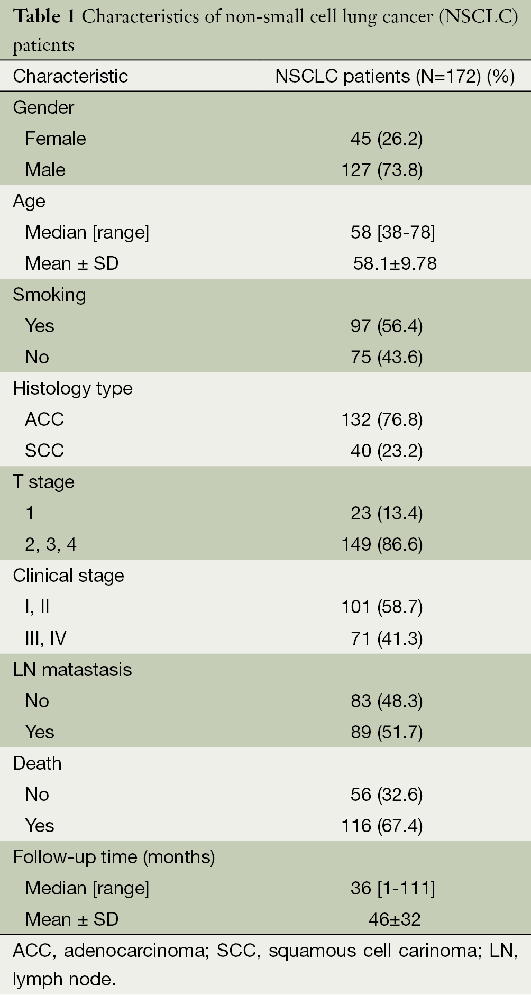Click the Histology type label
531x995 pixels.
(72, 388)
